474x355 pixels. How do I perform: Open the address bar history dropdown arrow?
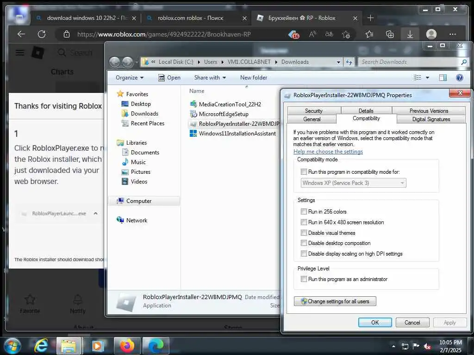(338, 62)
